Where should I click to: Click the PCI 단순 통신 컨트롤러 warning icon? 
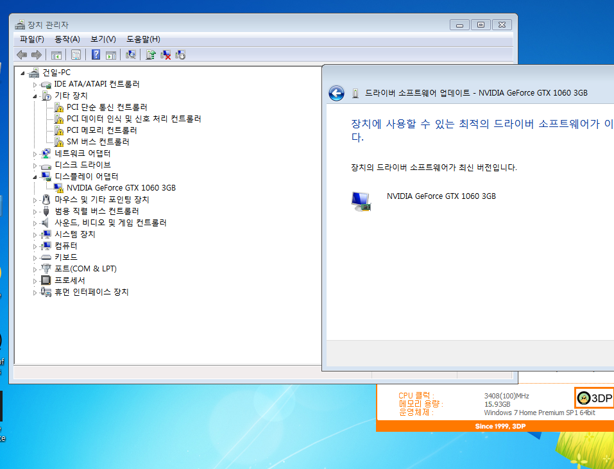point(59,107)
